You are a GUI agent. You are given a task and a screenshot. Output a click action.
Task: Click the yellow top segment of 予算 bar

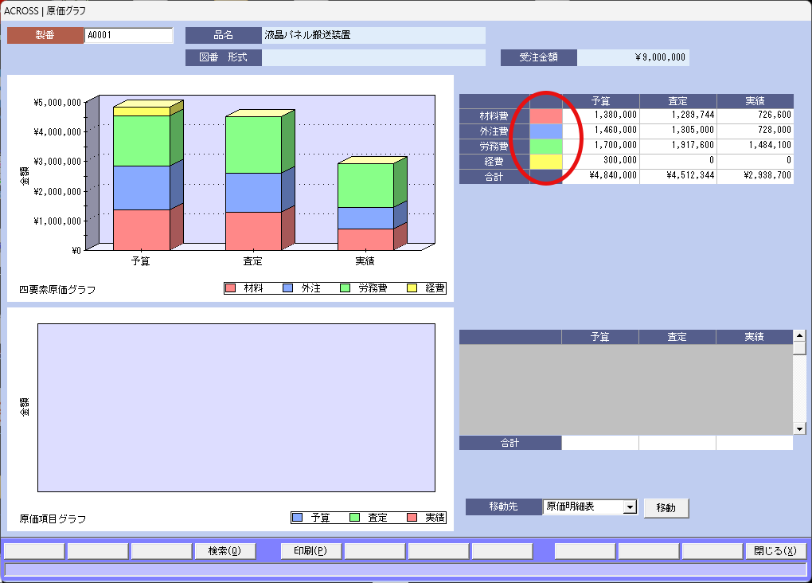[x=141, y=112]
